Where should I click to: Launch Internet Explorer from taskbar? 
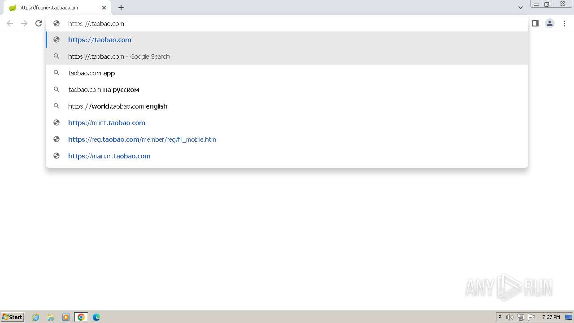pos(35,317)
